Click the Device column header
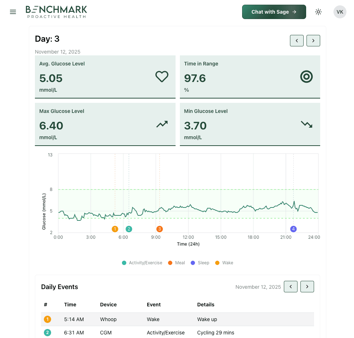Screen dimensions: 354x338 [x=108, y=305]
